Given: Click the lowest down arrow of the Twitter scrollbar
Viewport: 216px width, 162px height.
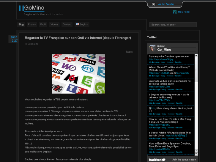Looking at the screenshot, I should 196,154.
